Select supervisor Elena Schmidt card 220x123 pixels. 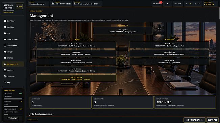coord(76,61)
